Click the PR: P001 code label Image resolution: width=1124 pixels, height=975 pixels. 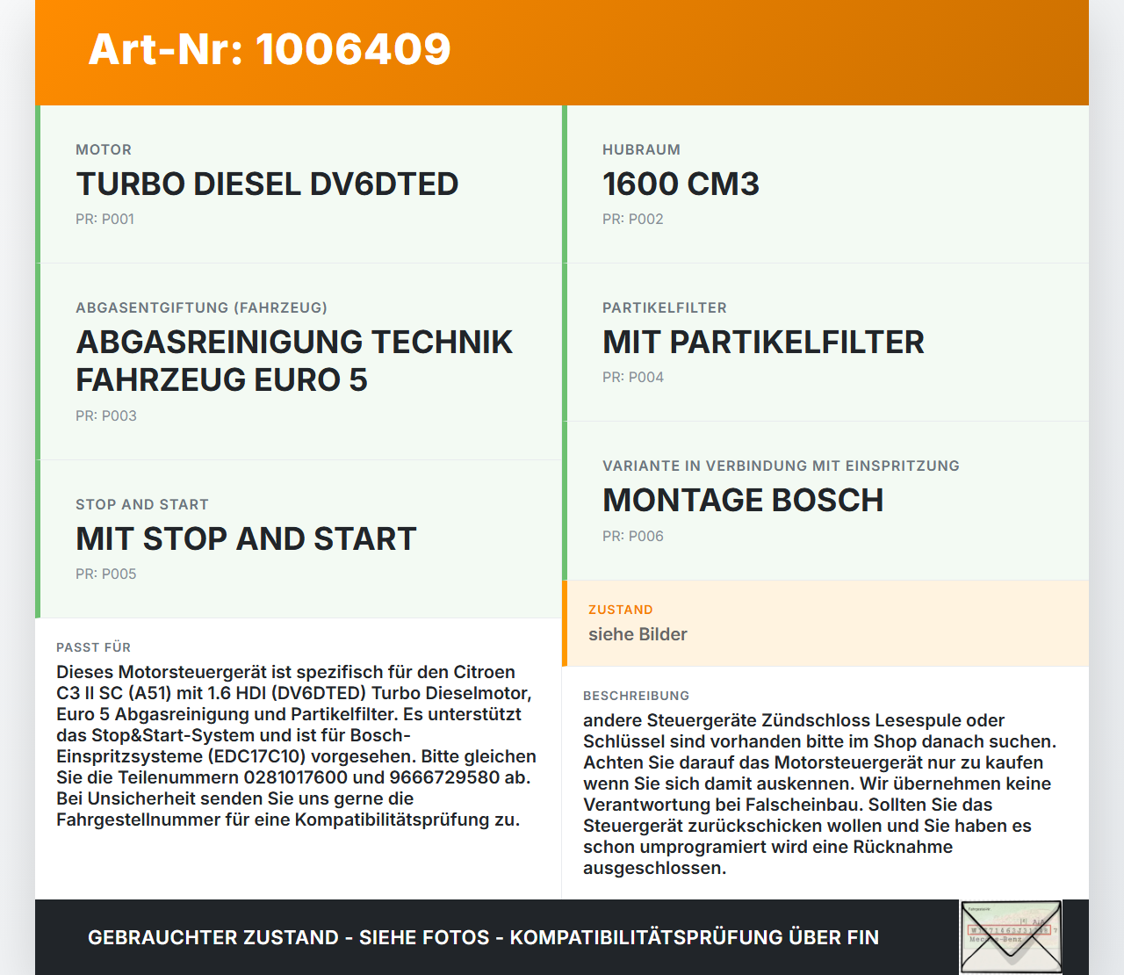(104, 220)
